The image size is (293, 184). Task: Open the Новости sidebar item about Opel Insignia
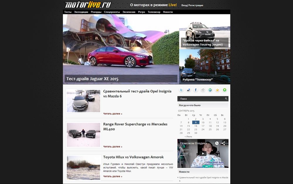[204, 179]
